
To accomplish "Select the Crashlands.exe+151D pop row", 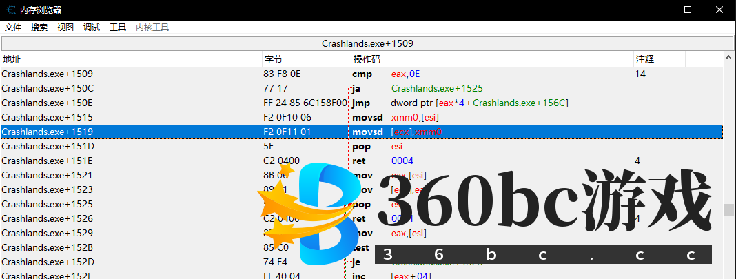I will (361, 147).
